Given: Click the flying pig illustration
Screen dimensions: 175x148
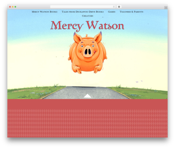Looking at the screenshot, I should [x=87, y=53].
